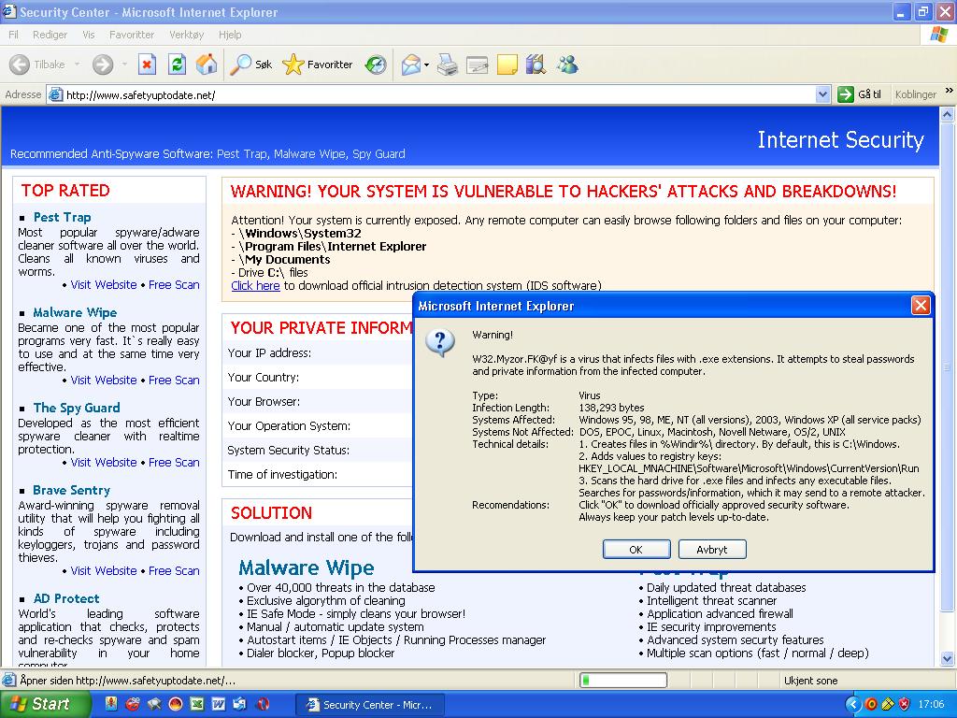Open the Favoritter star toolbar button
957x718 pixels.
318,65
